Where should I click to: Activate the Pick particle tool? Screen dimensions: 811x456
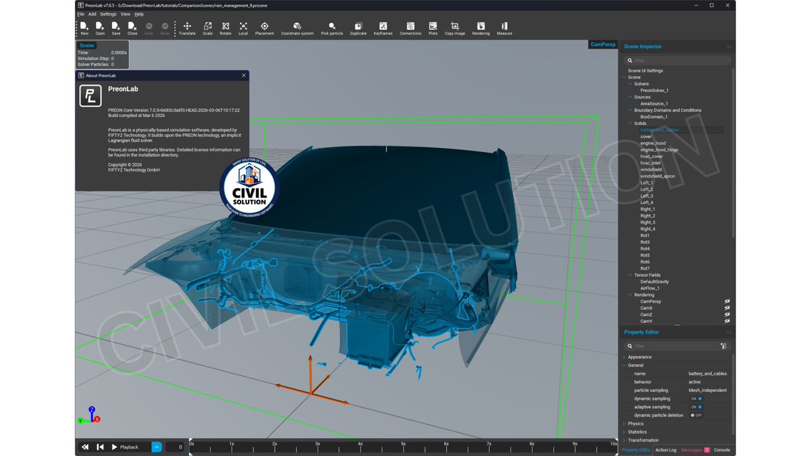tap(332, 28)
